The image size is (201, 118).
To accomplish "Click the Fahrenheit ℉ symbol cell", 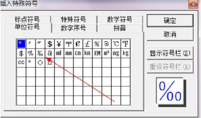I will (126, 44).
